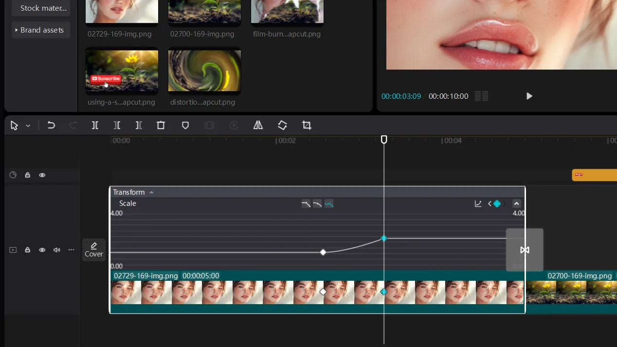Open the pointer tool mode dropdown
The width and height of the screenshot is (617, 347).
point(28,126)
